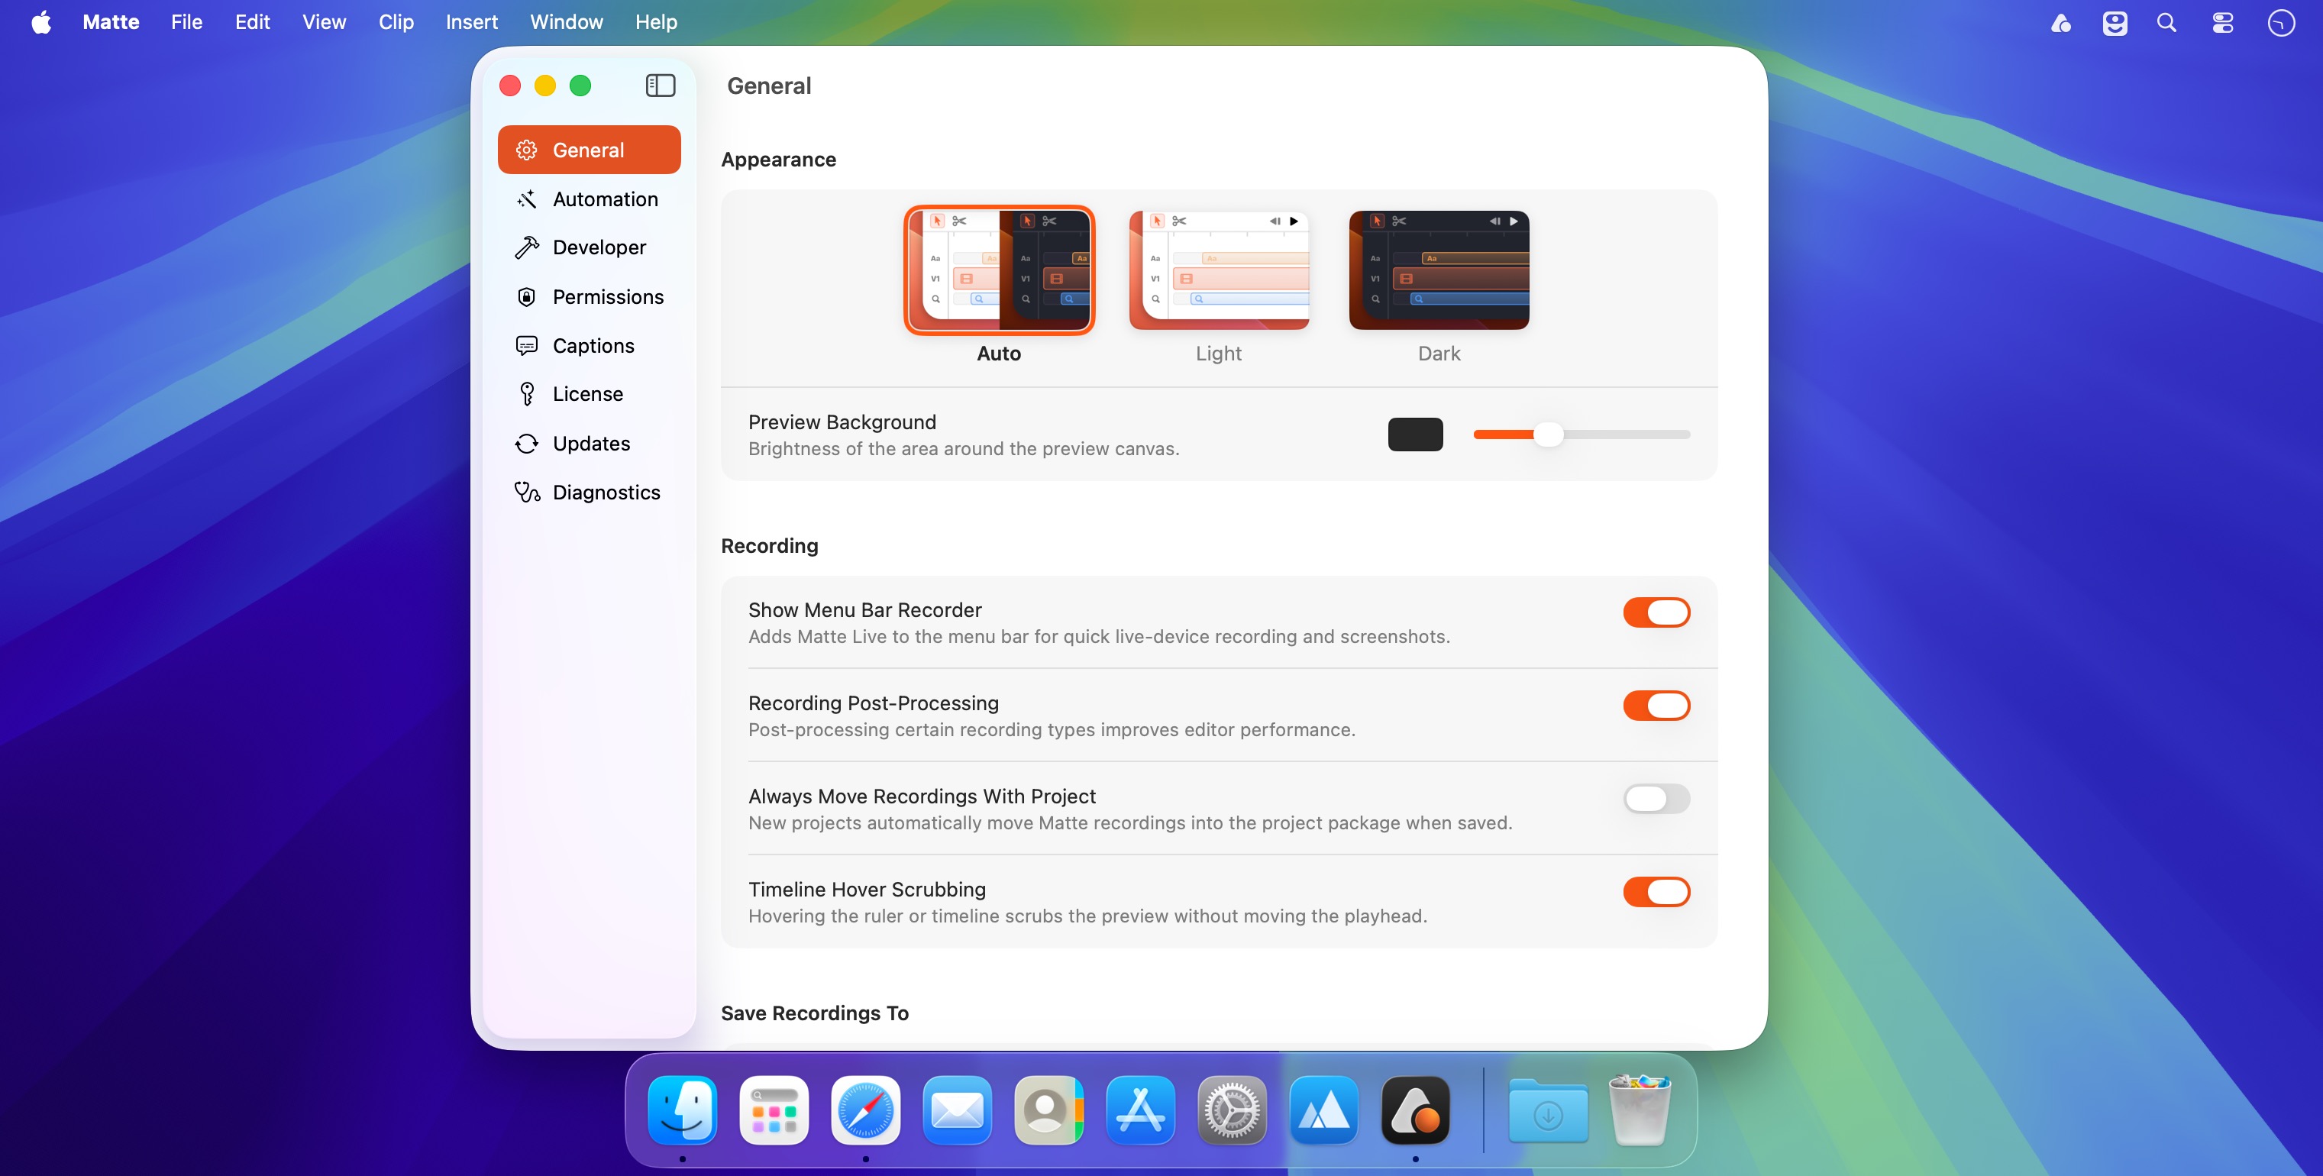Click the 'Preview Background' label
This screenshot has height=1176, width=2323.
(x=842, y=422)
